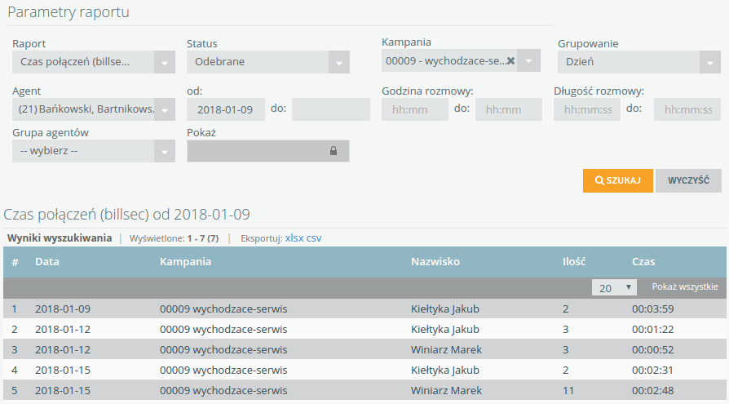Viewport: 729px width, 404px height.
Task: Sort by the Czas column header
Action: [643, 261]
